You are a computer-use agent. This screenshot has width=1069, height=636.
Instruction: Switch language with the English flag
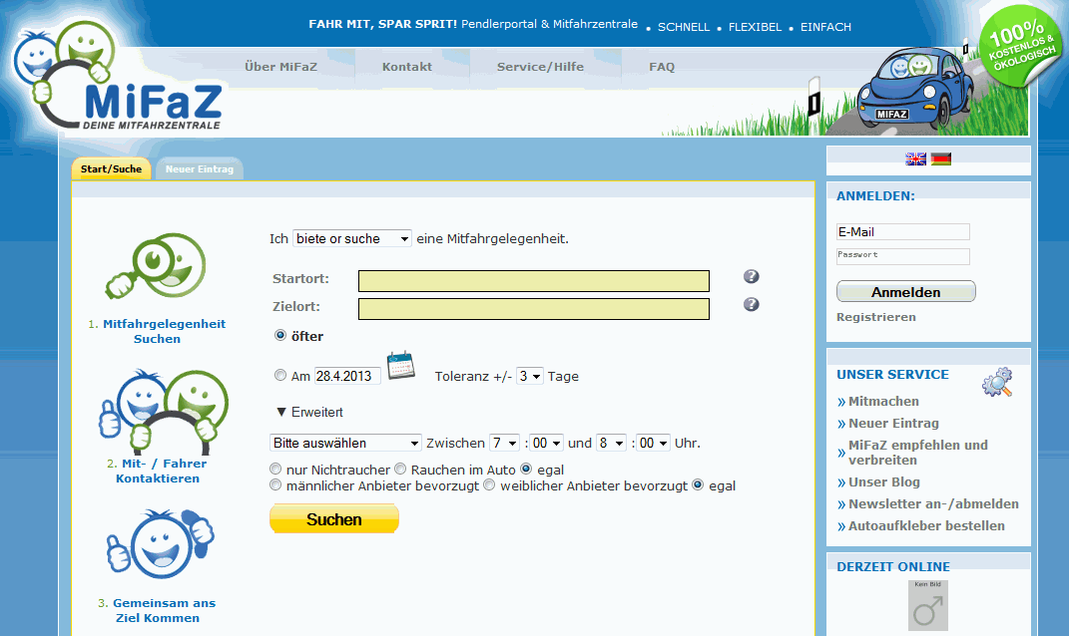(915, 159)
